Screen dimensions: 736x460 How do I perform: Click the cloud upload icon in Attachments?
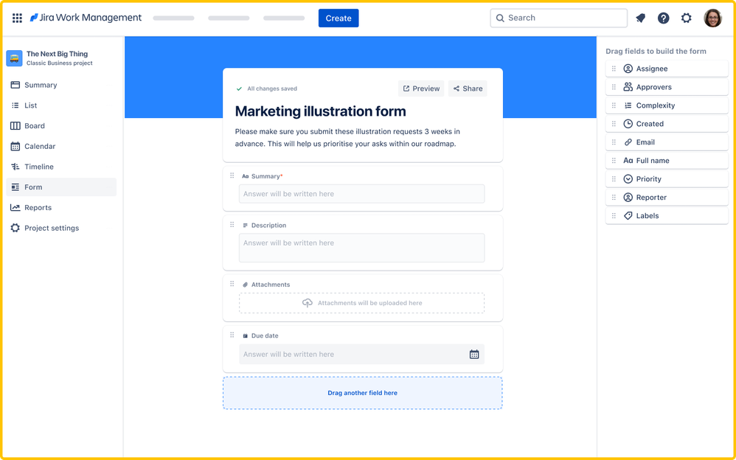[308, 303]
